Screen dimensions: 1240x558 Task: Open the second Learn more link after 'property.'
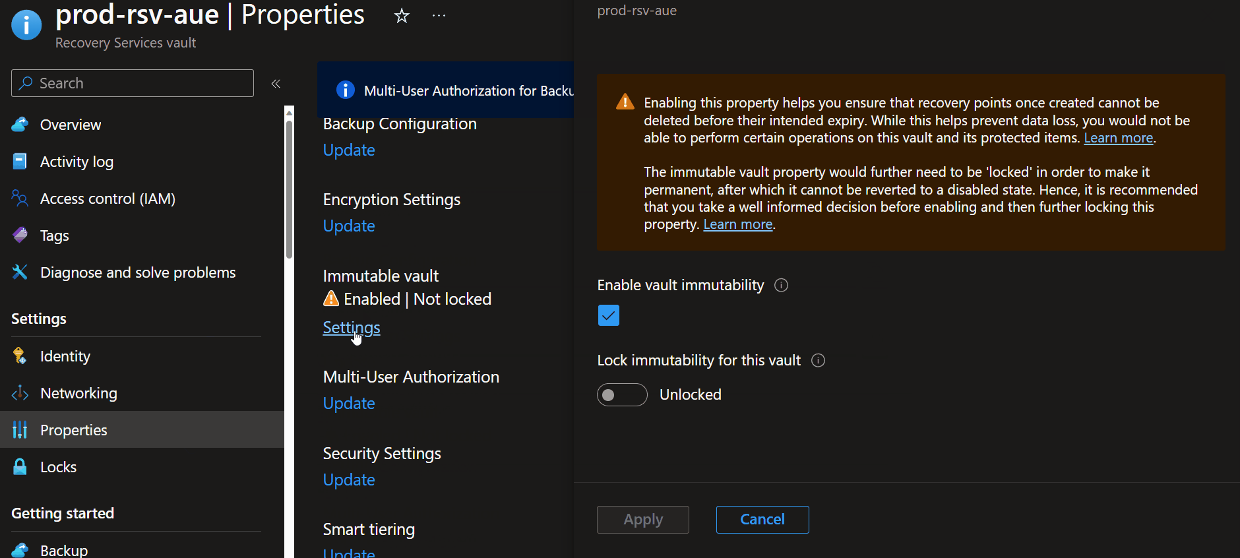pyautogui.click(x=738, y=224)
